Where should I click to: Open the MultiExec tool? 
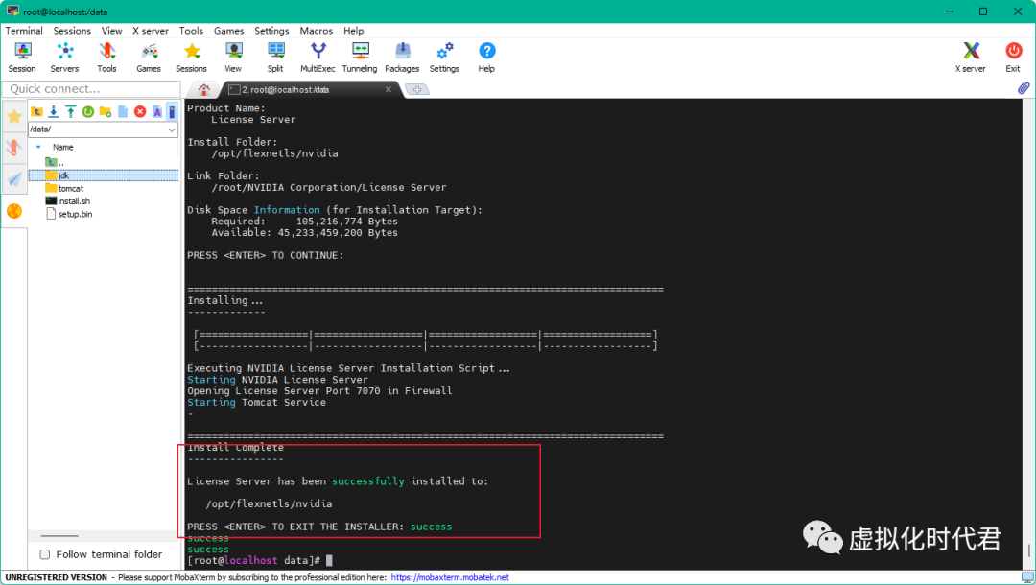318,57
